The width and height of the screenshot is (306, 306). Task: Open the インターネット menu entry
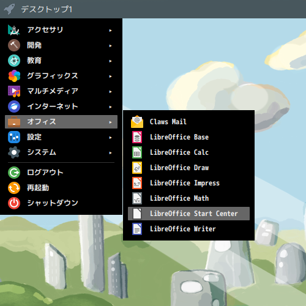point(61,106)
